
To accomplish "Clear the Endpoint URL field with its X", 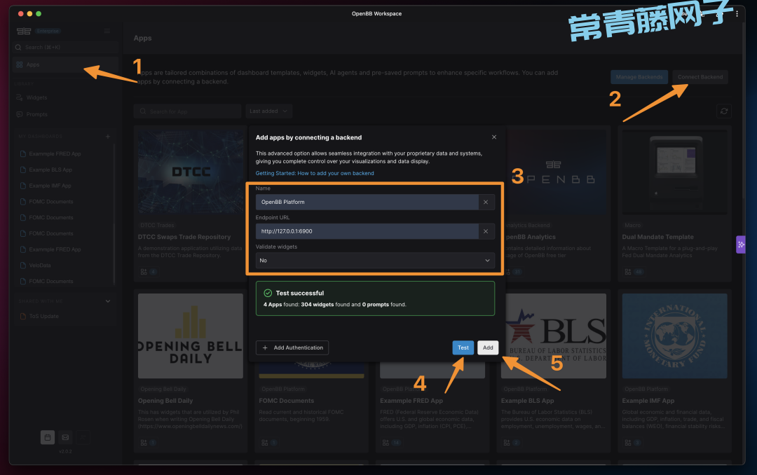I will (x=486, y=231).
